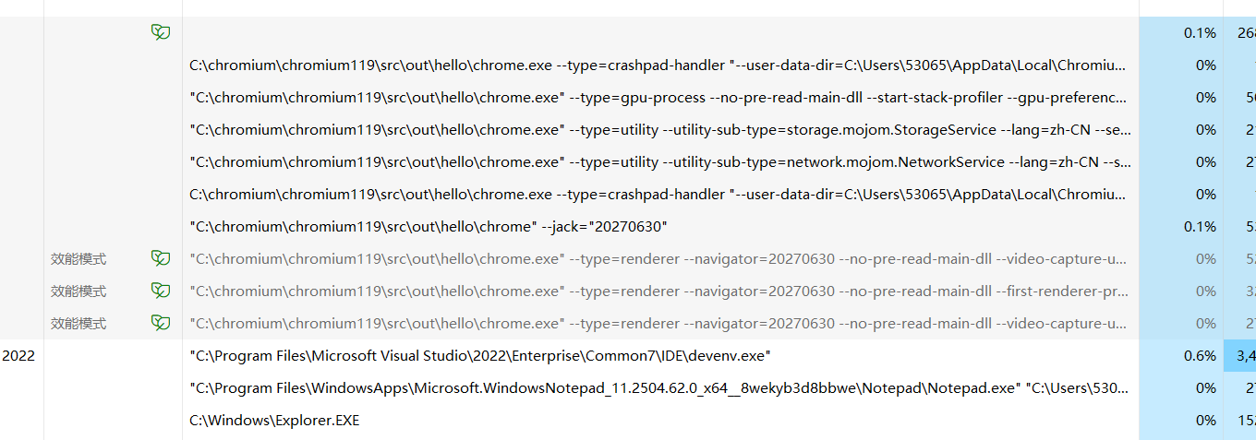The height and width of the screenshot is (440, 1256).
Task: Click the 效能模式 label on the first-renderer row
Action: [78, 291]
